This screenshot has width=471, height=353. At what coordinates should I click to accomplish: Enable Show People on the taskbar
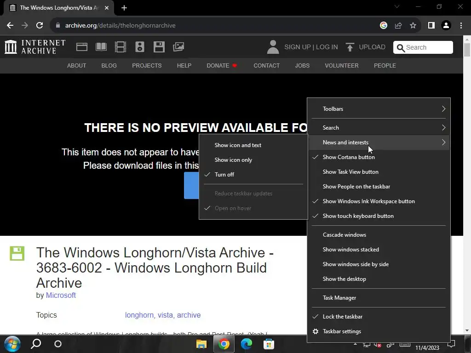pyautogui.click(x=379, y=187)
